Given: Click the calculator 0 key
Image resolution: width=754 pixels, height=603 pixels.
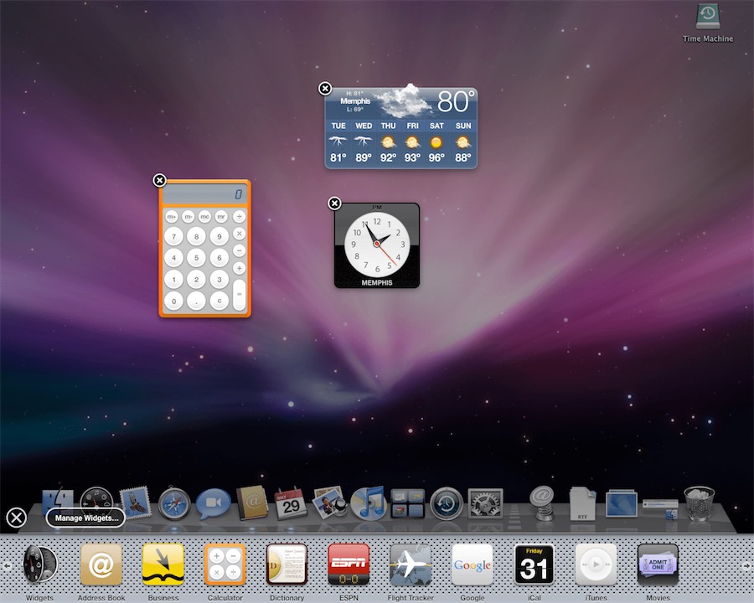Looking at the screenshot, I should (173, 301).
